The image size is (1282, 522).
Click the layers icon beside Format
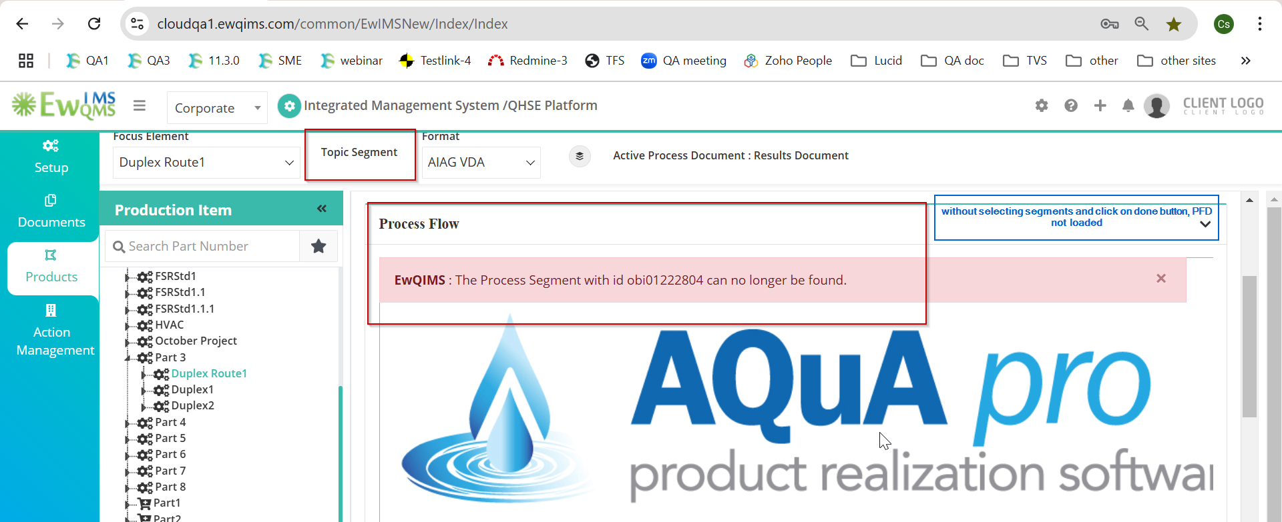[x=580, y=156]
